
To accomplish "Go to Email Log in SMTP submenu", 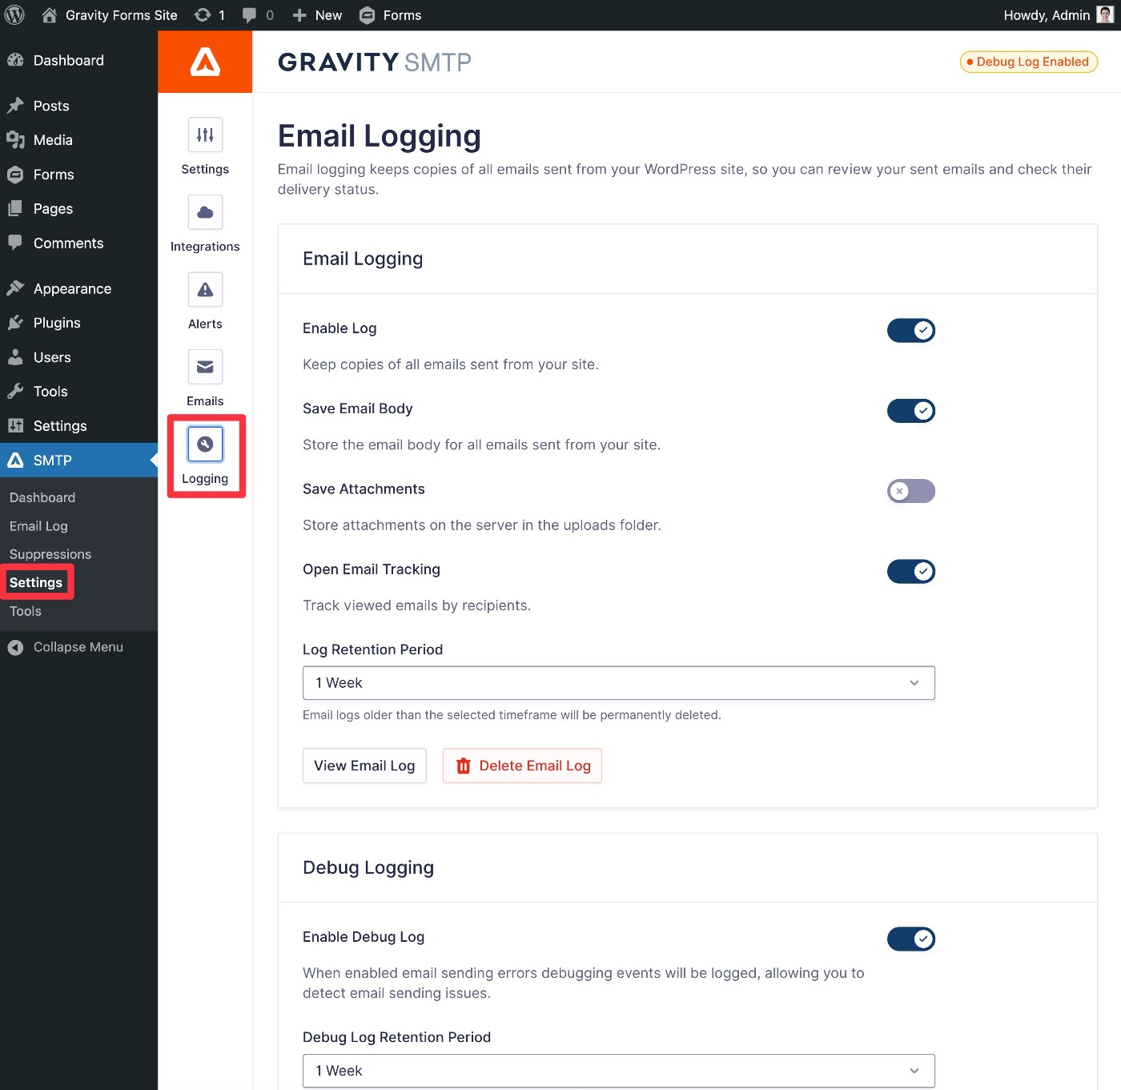I will click(38, 526).
